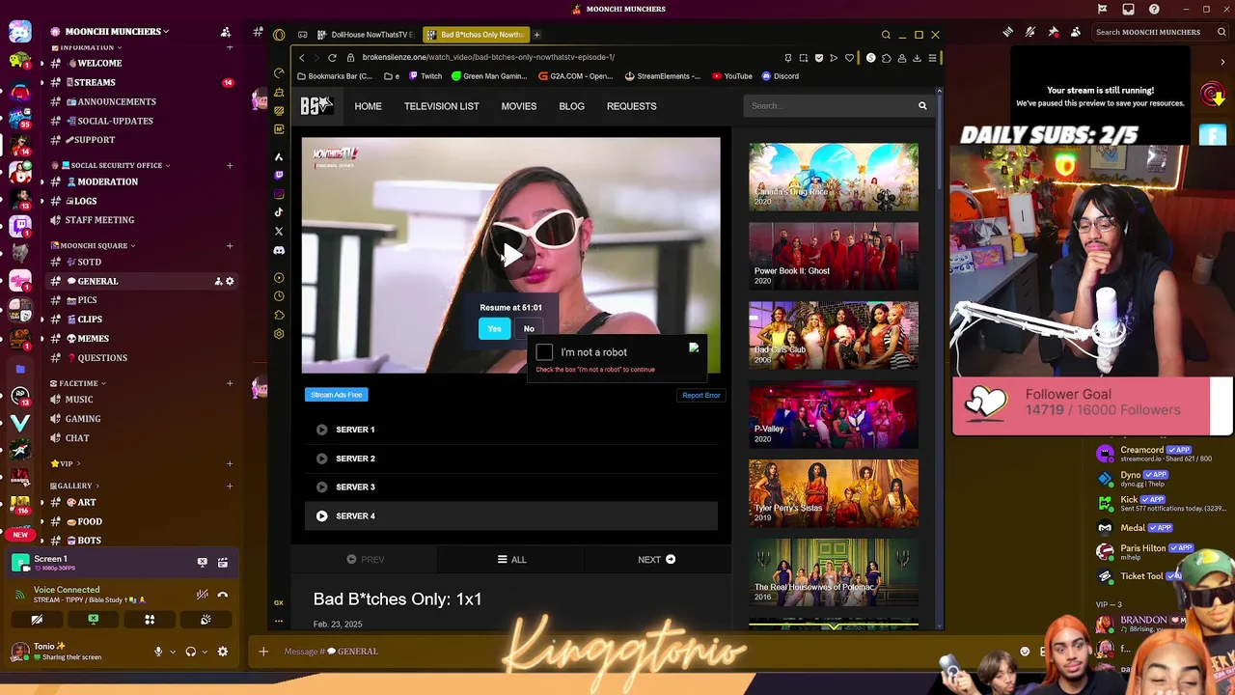Open MOONCHI MUNCHERS server dropdown
The height and width of the screenshot is (695, 1235).
[x=110, y=32]
